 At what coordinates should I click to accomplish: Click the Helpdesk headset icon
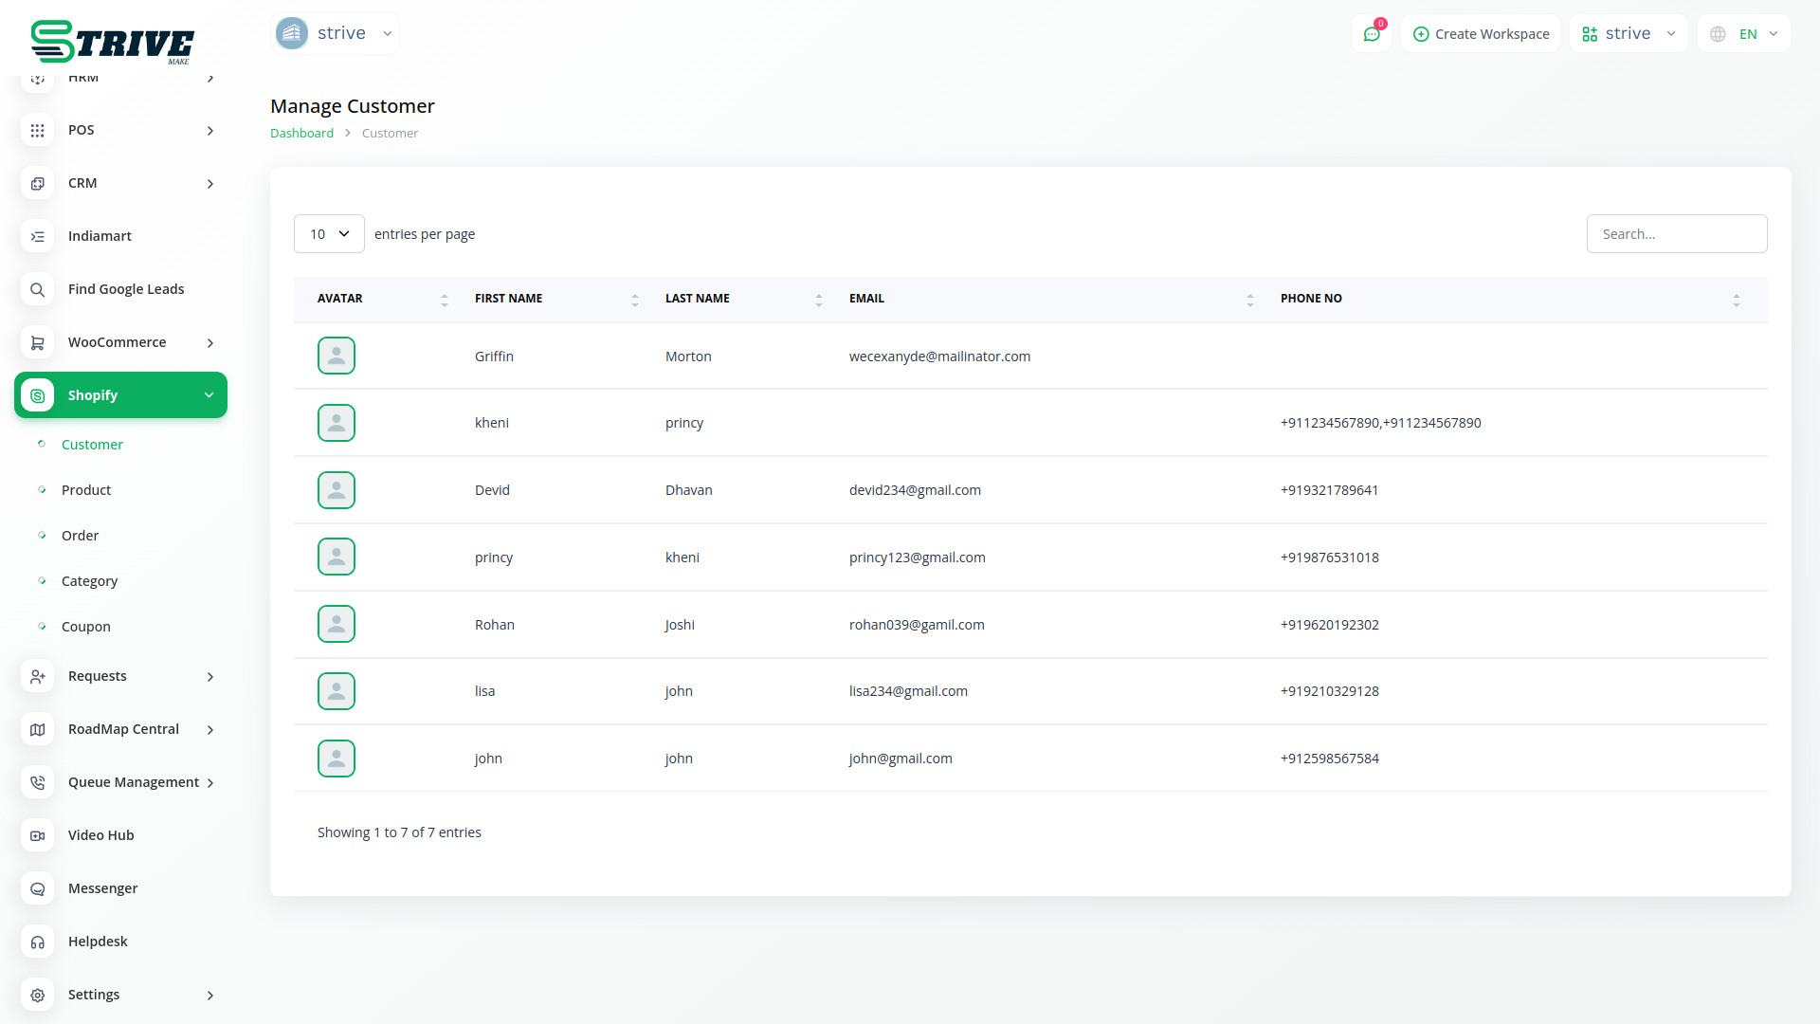[x=37, y=942]
